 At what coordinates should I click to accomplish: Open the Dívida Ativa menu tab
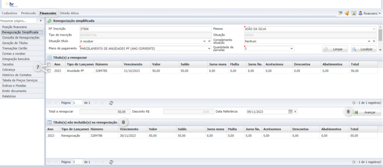tap(69, 13)
